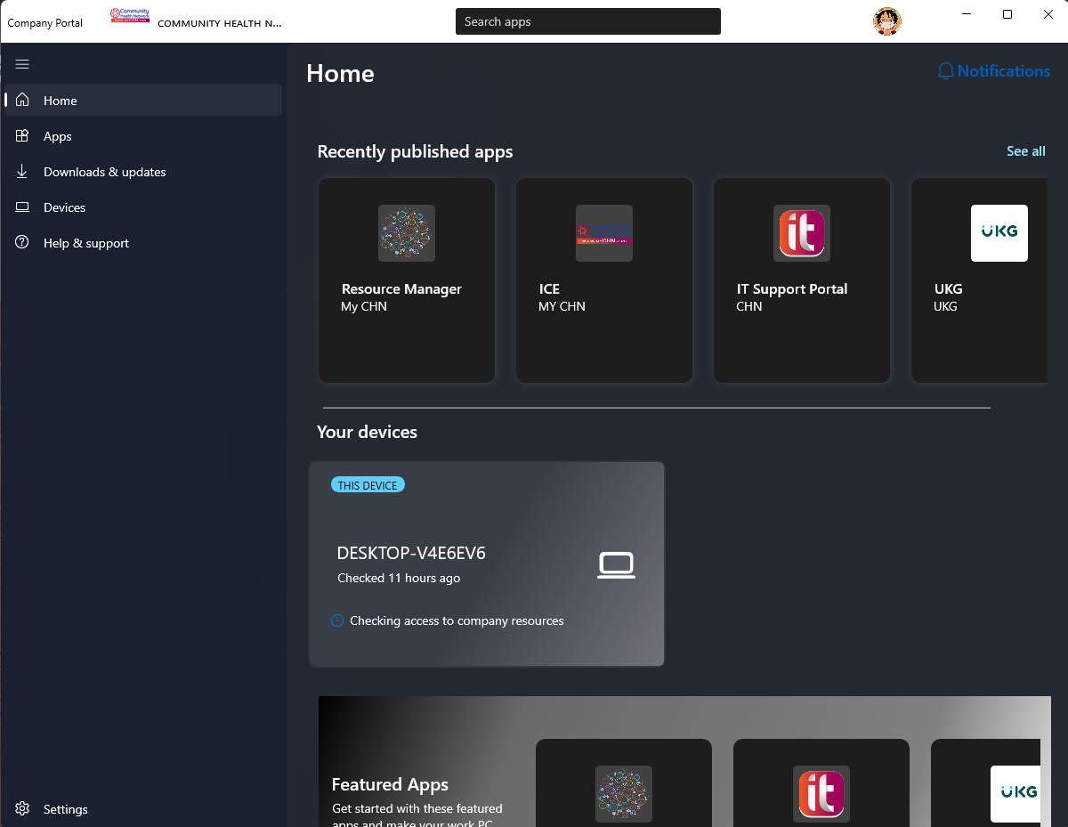Click the laptop icon on DESKTOP-V4E6EV6 card

616,565
